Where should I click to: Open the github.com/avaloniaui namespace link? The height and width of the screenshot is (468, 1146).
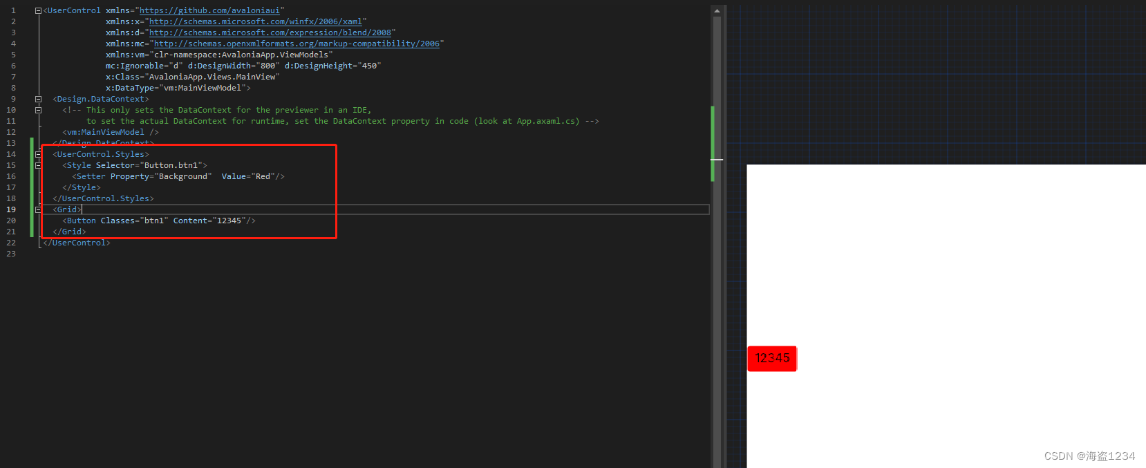(x=209, y=10)
